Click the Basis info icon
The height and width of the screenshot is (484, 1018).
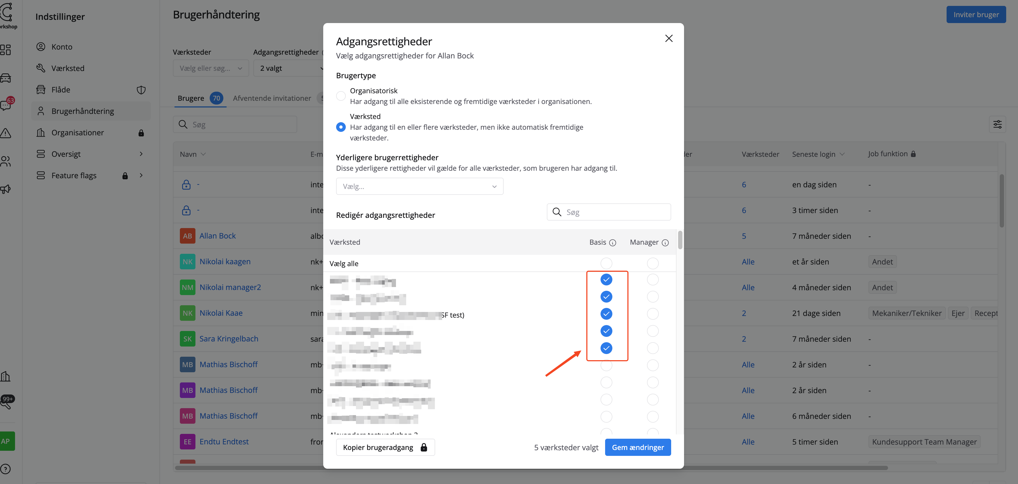point(613,243)
